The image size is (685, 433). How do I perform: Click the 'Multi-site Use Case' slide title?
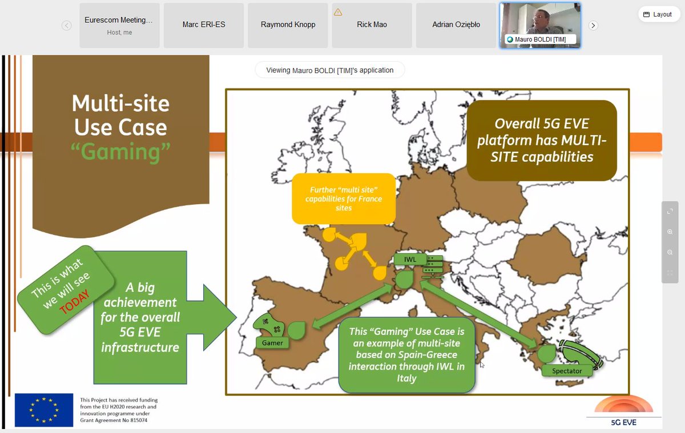pyautogui.click(x=120, y=115)
